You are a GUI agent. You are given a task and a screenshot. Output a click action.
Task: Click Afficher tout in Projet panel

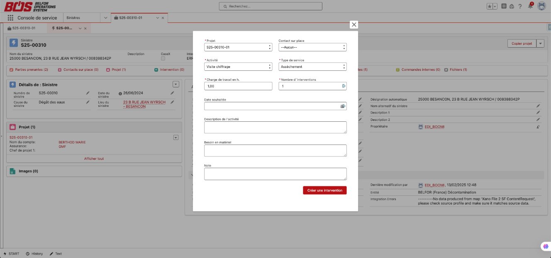point(94,159)
